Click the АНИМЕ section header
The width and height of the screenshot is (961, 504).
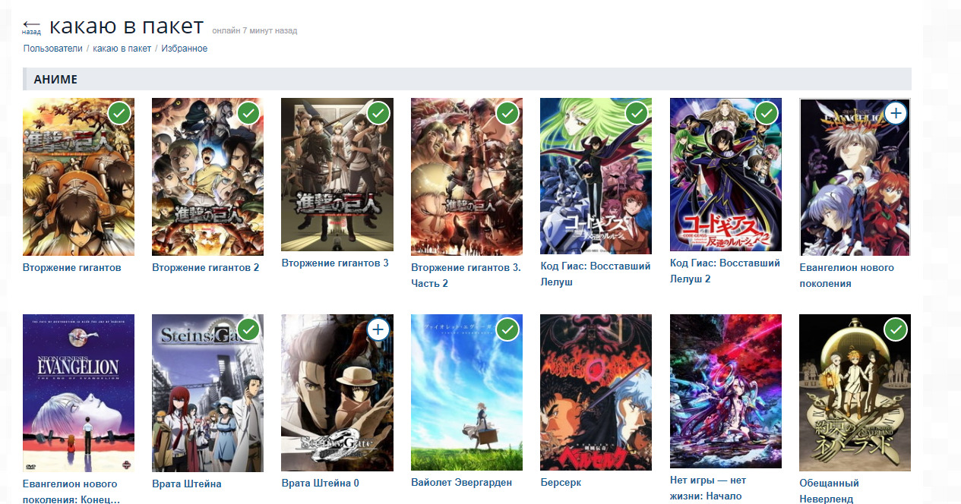[x=466, y=79]
